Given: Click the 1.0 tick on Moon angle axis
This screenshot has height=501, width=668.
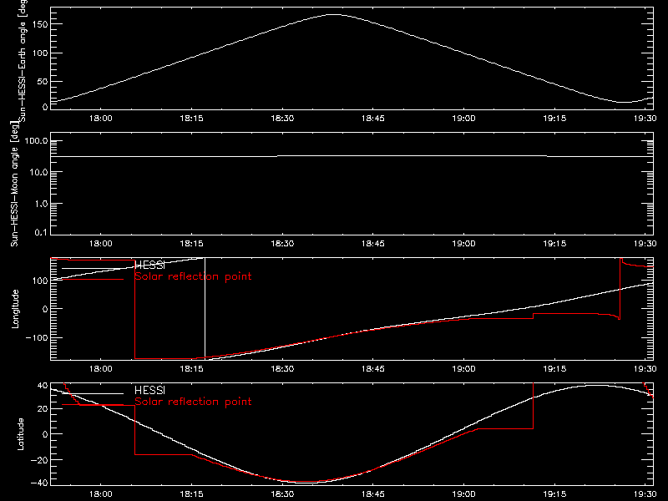Looking at the screenshot, I should tap(41, 204).
